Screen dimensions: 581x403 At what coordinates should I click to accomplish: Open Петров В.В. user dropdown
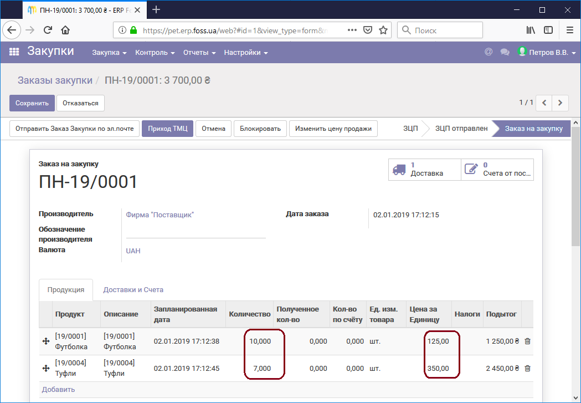click(547, 52)
